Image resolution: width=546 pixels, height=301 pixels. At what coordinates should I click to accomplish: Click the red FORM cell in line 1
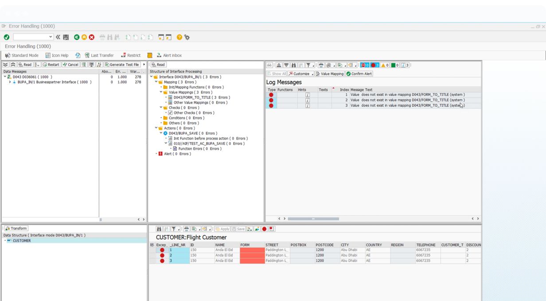tap(252, 250)
